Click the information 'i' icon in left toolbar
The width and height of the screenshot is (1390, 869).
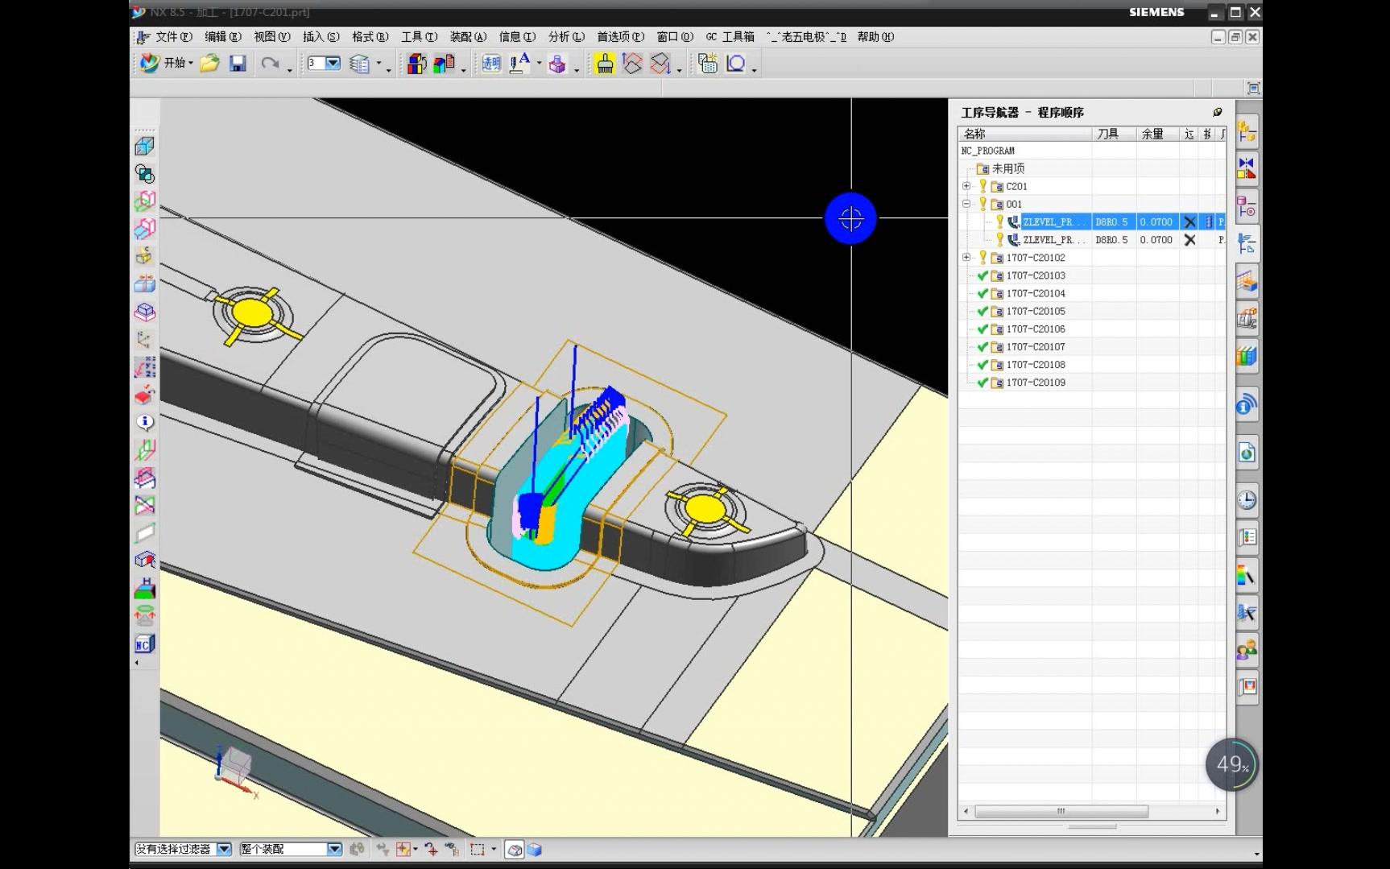(145, 422)
